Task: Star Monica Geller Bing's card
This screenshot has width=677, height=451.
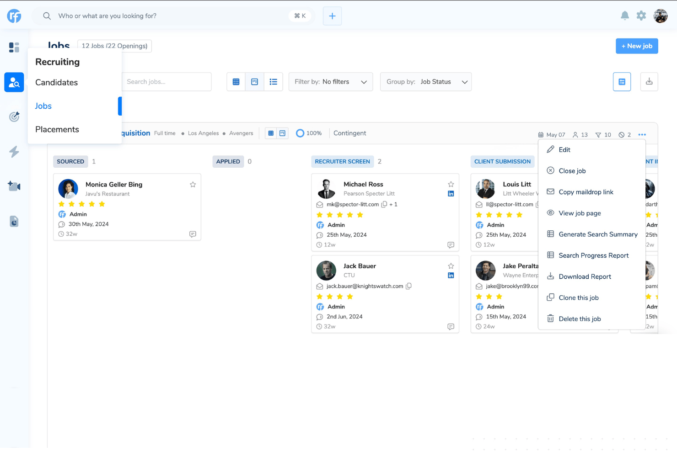Action: point(193,185)
